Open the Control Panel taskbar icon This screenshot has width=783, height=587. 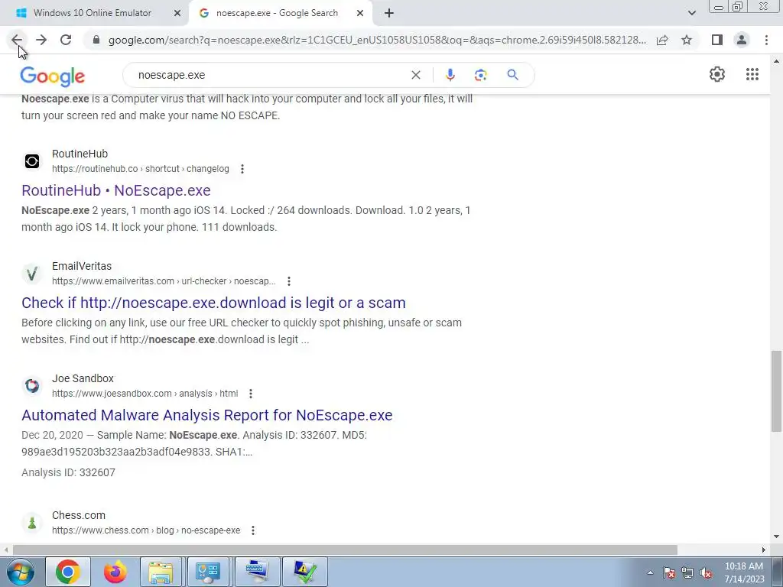(x=208, y=572)
